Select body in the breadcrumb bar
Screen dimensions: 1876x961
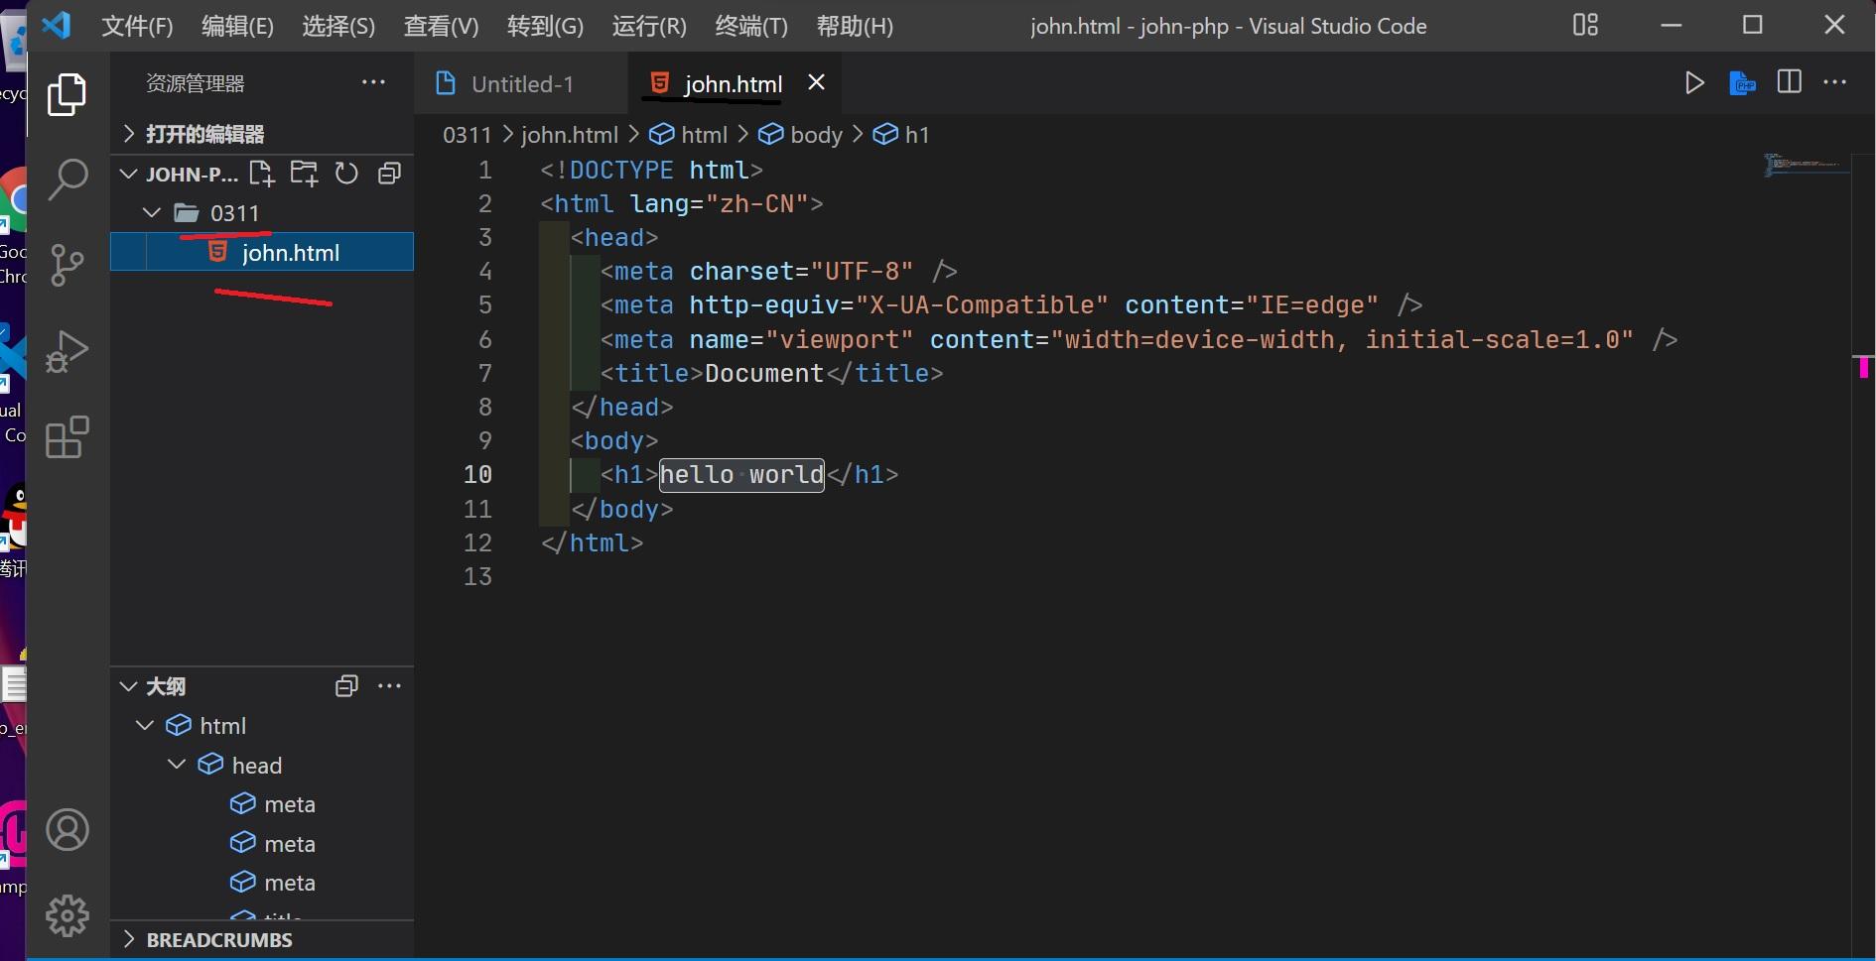click(817, 134)
